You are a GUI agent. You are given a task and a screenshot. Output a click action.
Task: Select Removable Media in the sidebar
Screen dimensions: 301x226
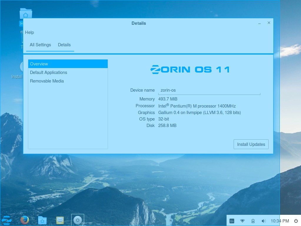tap(68, 81)
